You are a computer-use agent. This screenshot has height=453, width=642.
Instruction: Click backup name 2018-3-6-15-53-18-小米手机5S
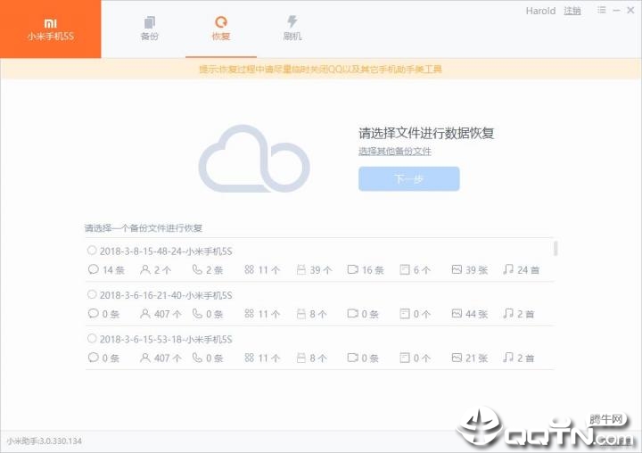166,339
